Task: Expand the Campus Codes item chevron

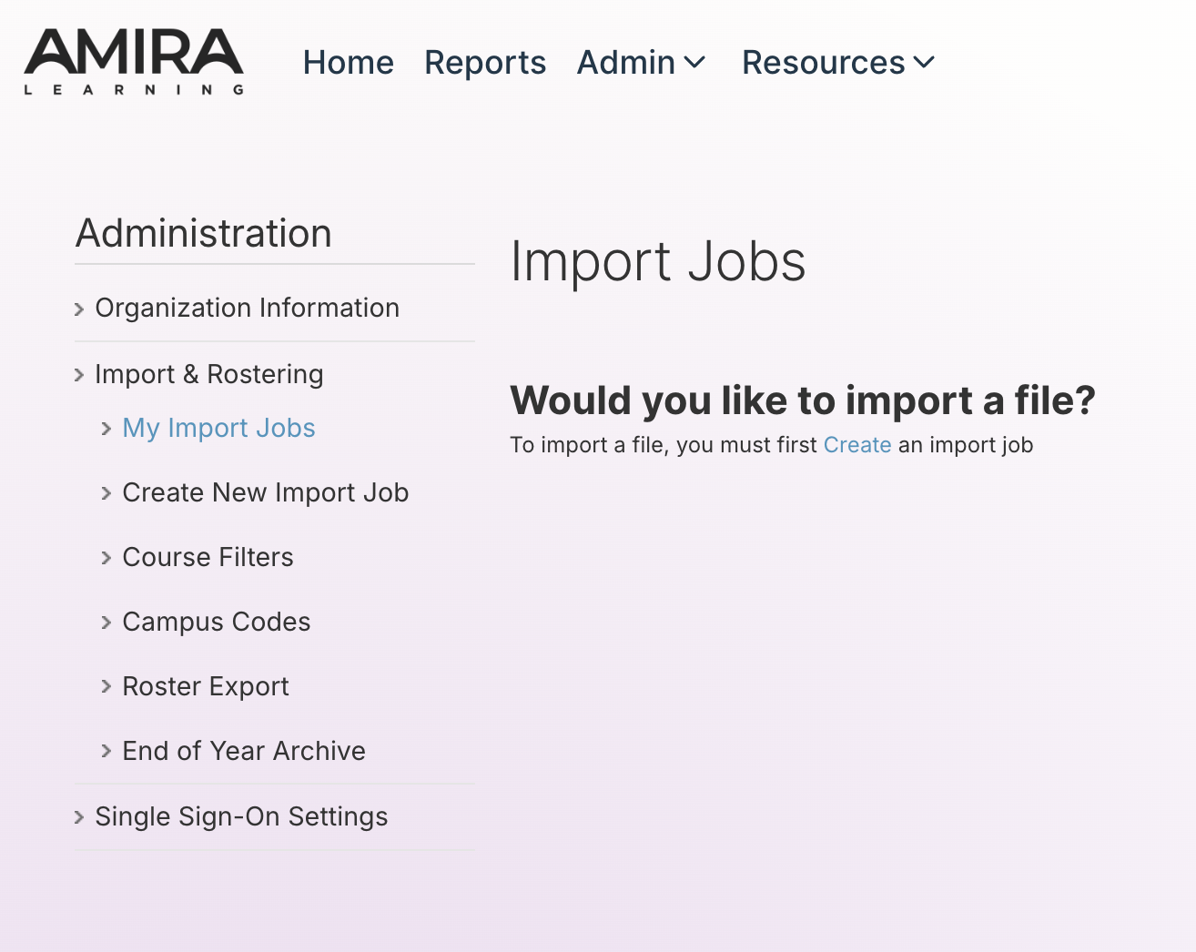Action: (x=106, y=623)
